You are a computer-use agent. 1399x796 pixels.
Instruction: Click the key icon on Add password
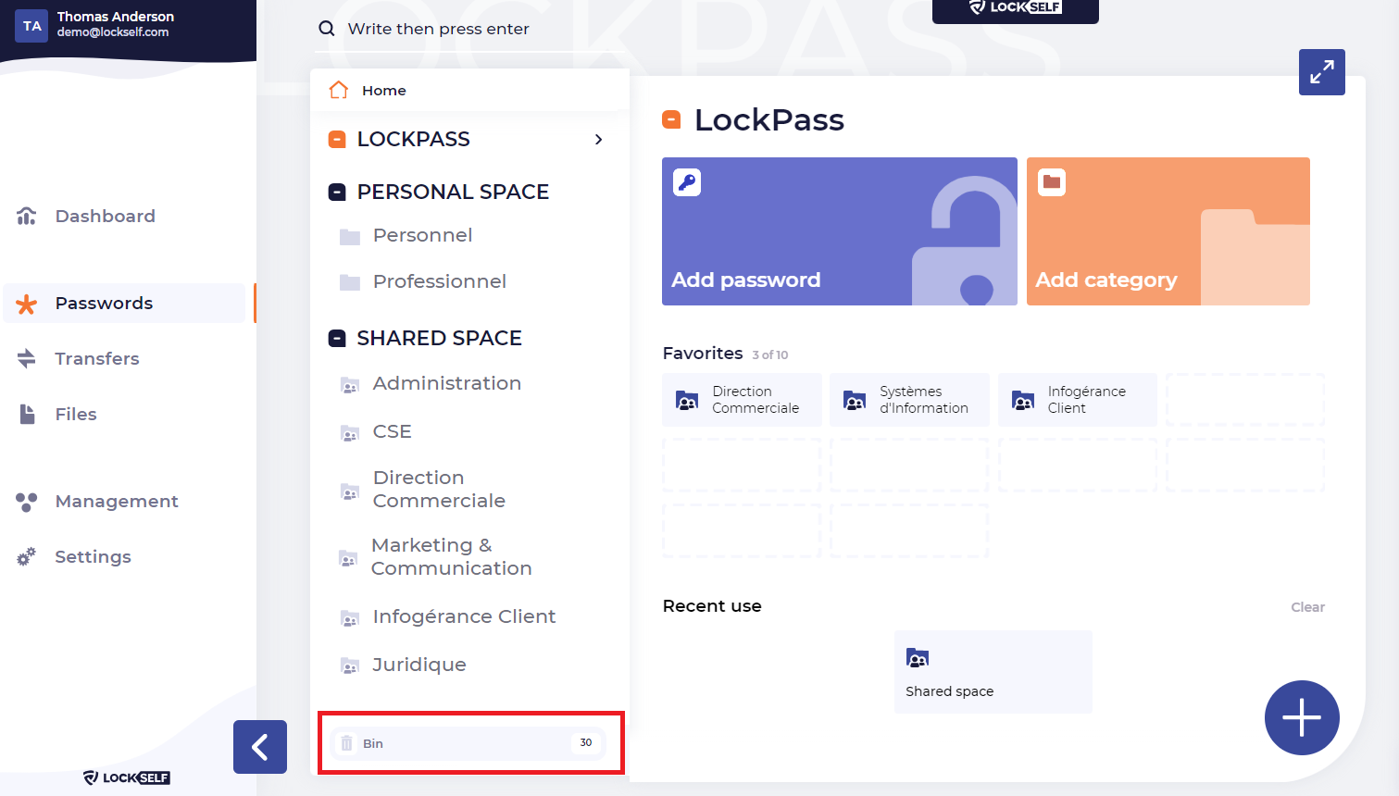point(687,182)
